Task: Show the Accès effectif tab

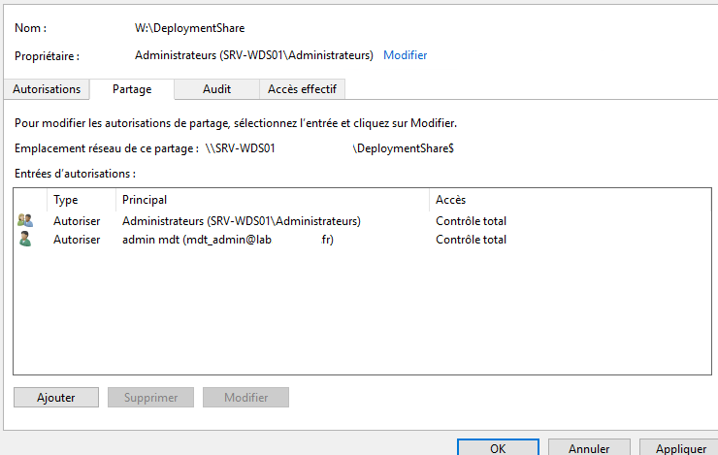Action: pyautogui.click(x=302, y=89)
